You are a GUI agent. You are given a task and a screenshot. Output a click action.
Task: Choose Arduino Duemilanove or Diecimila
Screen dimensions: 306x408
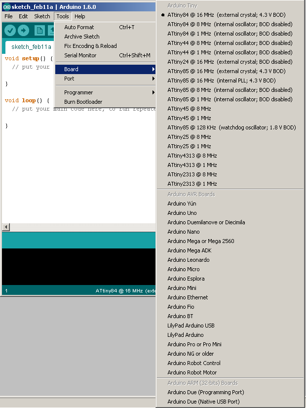[230, 222]
